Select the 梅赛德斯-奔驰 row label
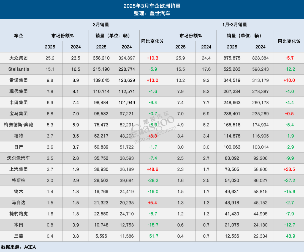Viewport: 304px width, 252px height. click(18, 125)
